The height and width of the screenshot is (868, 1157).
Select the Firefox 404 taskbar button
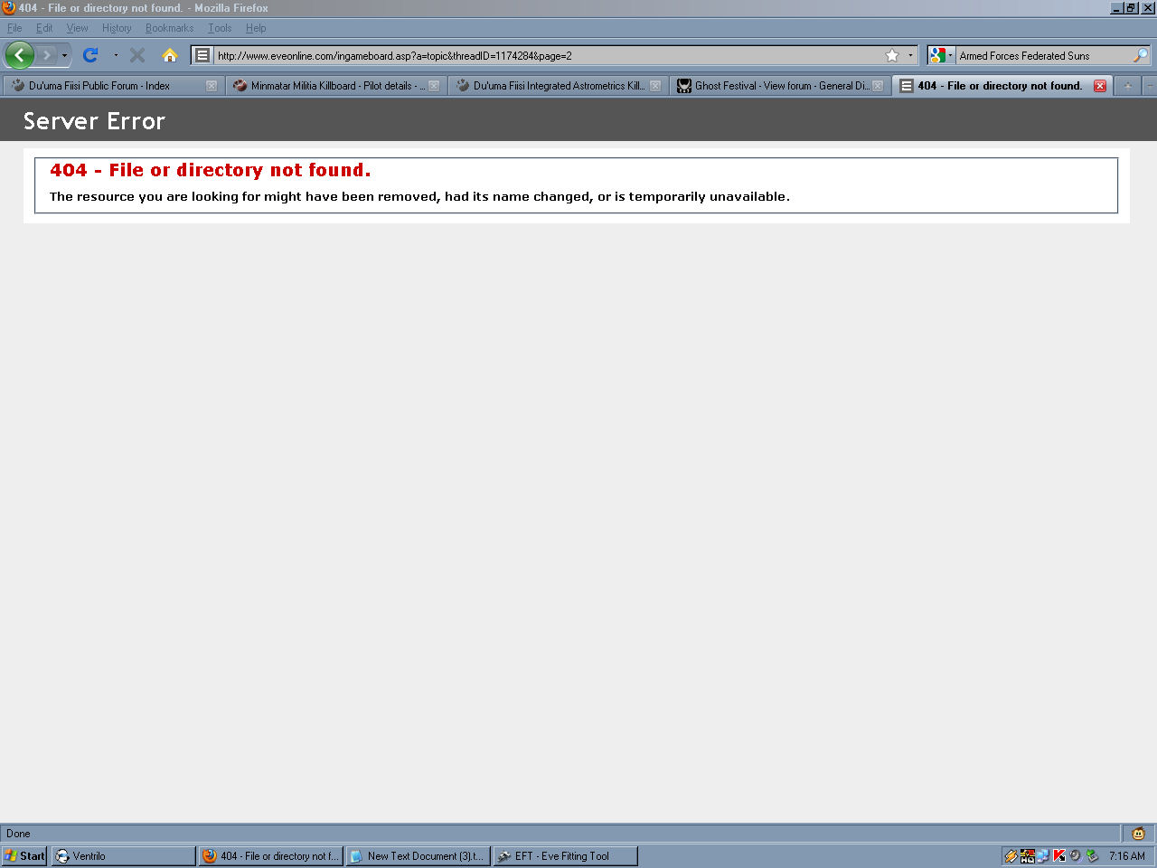click(270, 856)
